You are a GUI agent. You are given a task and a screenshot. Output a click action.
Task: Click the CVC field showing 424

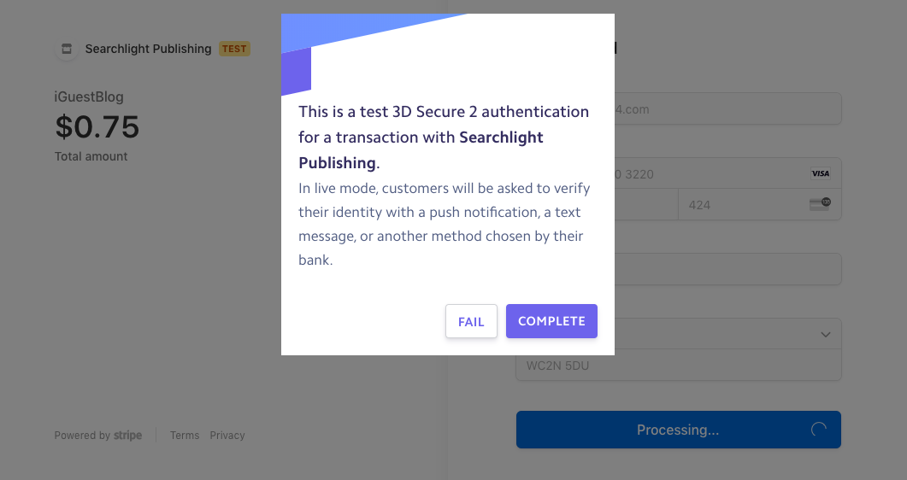click(x=759, y=204)
